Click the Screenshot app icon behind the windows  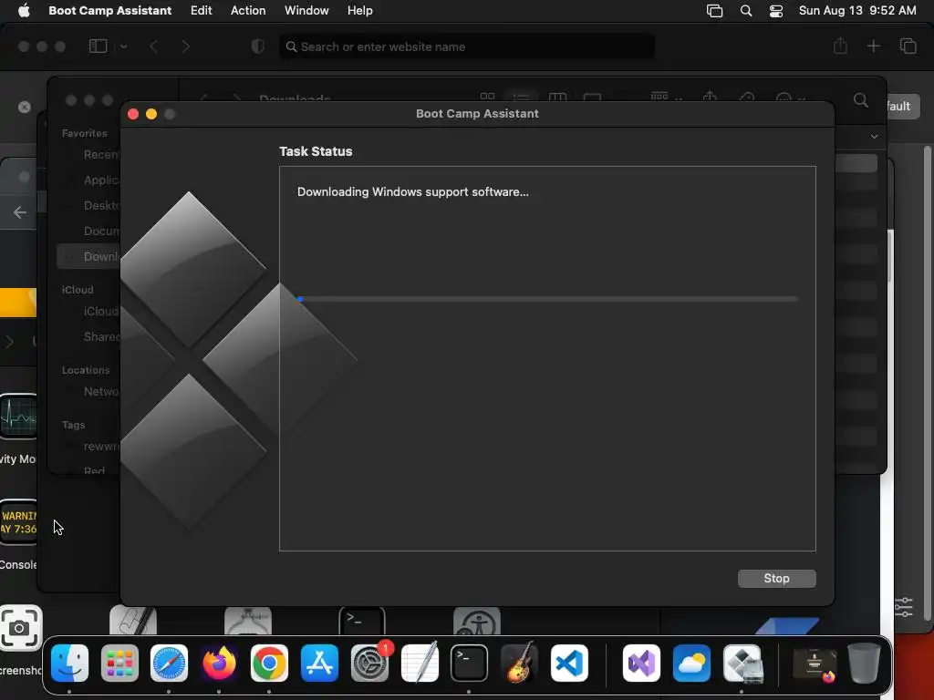pyautogui.click(x=21, y=627)
